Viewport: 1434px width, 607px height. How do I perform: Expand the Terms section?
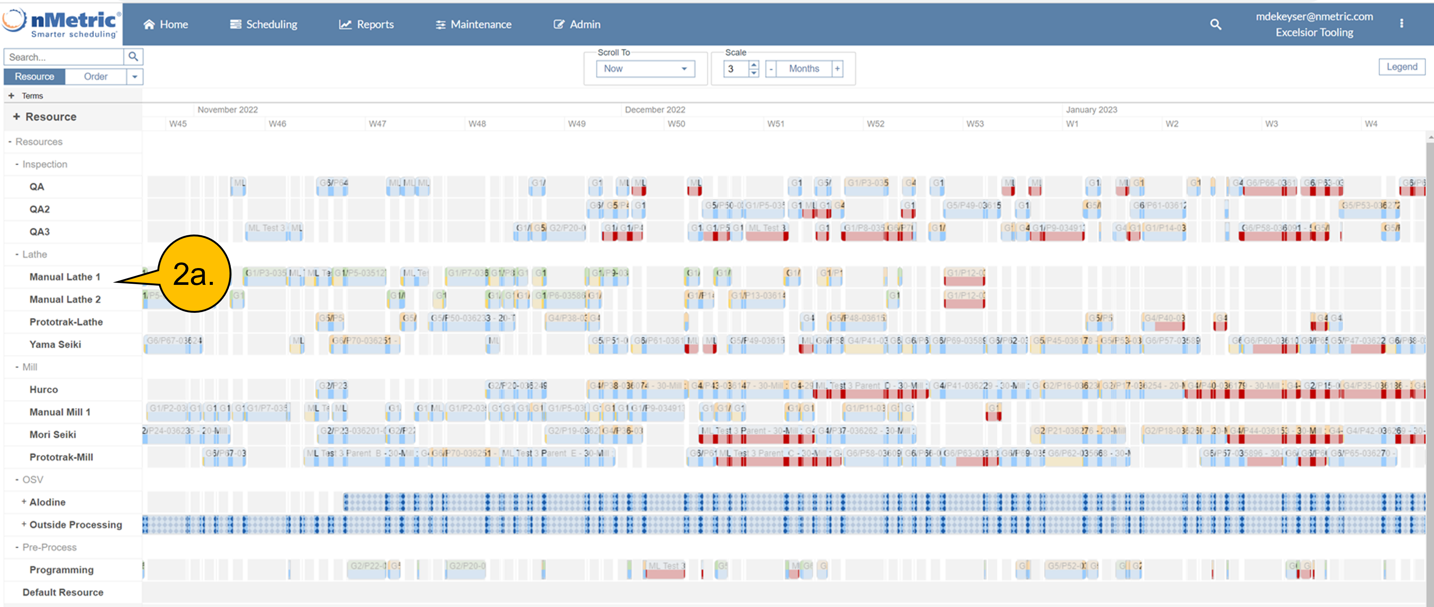[x=11, y=95]
